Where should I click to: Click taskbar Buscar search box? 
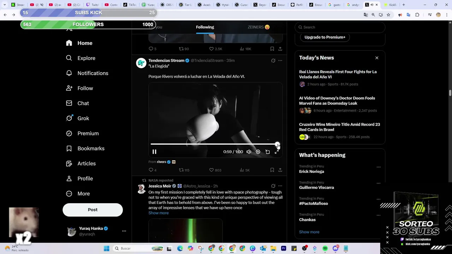click(x=139, y=248)
